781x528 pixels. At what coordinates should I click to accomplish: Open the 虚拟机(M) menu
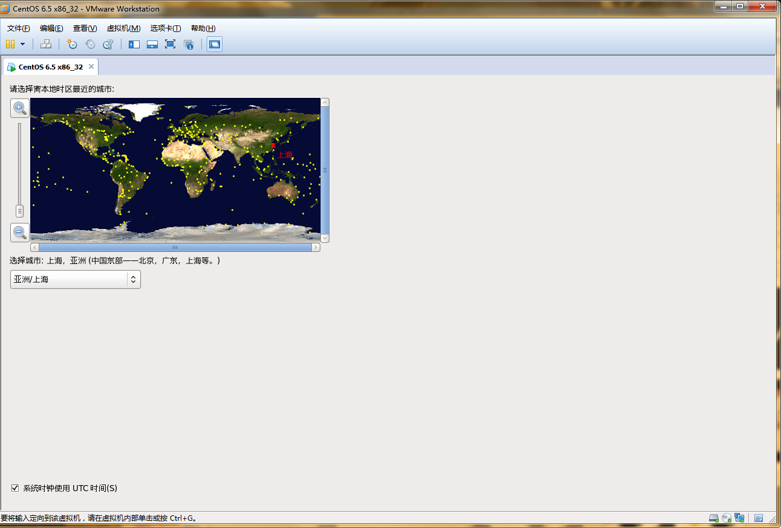coord(123,28)
